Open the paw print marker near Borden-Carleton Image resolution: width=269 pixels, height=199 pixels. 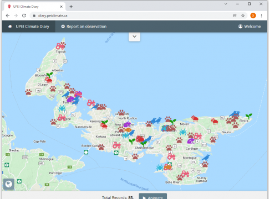(x=101, y=147)
